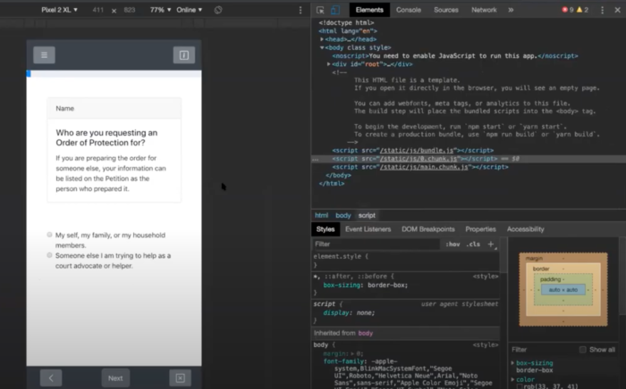
Task: Open the Pixel 2 XL device dropdown
Action: (60, 10)
